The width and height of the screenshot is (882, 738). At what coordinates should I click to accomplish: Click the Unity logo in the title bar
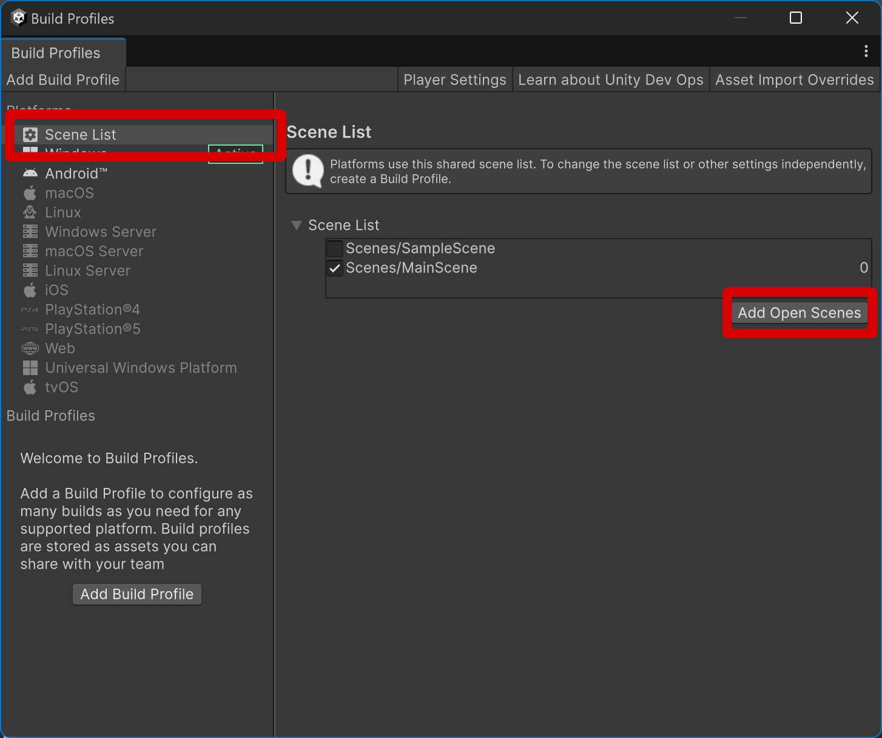pos(19,18)
